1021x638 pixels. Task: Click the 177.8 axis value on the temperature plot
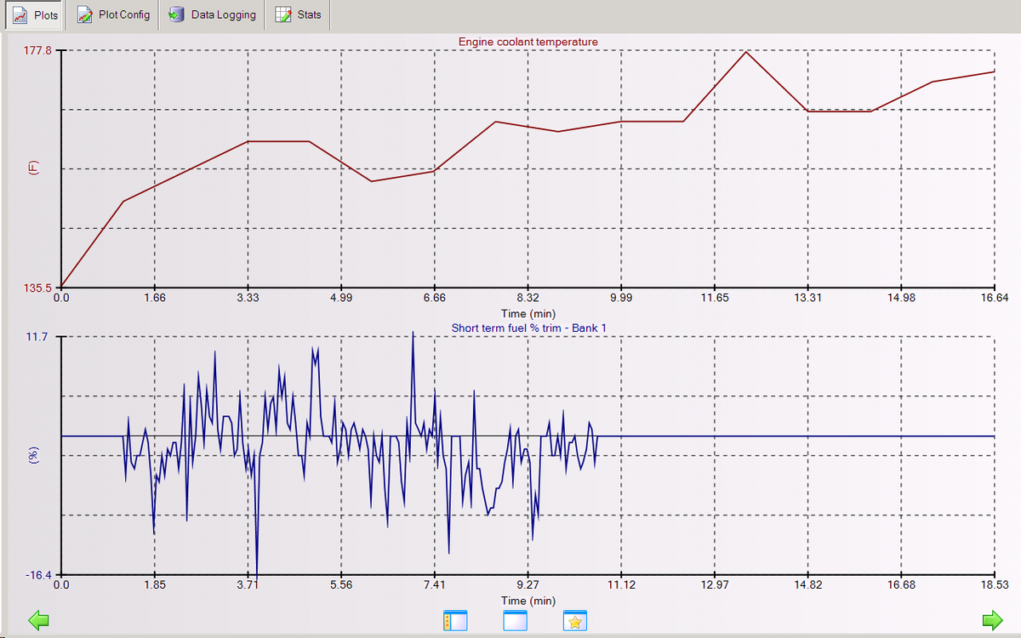click(x=37, y=51)
